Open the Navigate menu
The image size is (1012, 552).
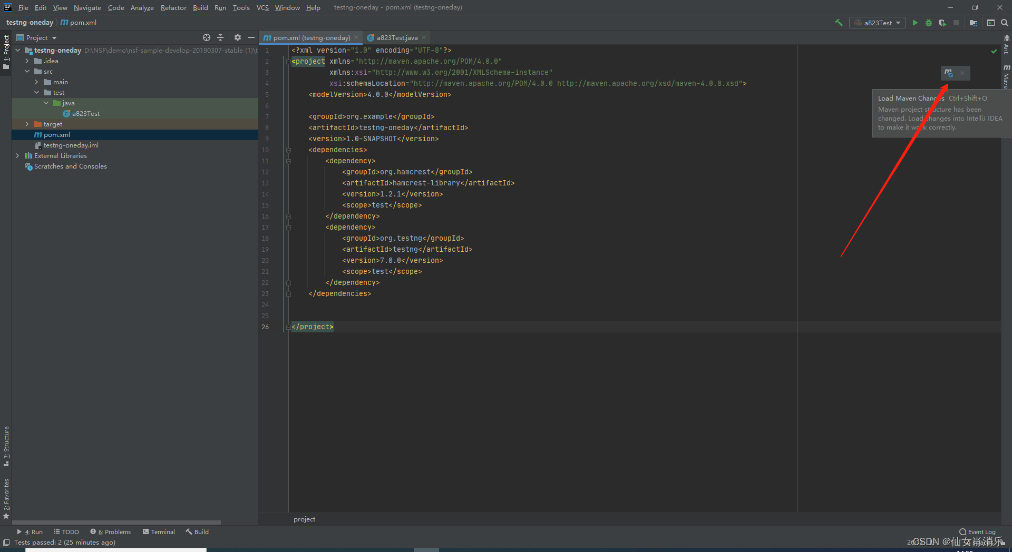coord(87,7)
